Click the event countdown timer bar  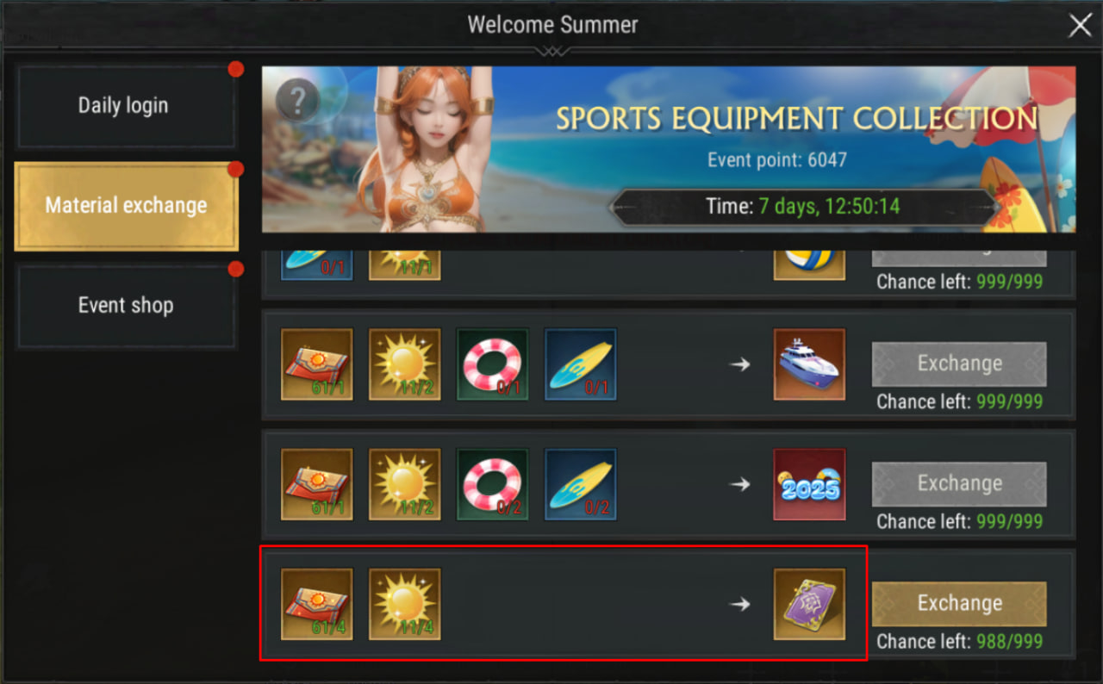pos(803,207)
